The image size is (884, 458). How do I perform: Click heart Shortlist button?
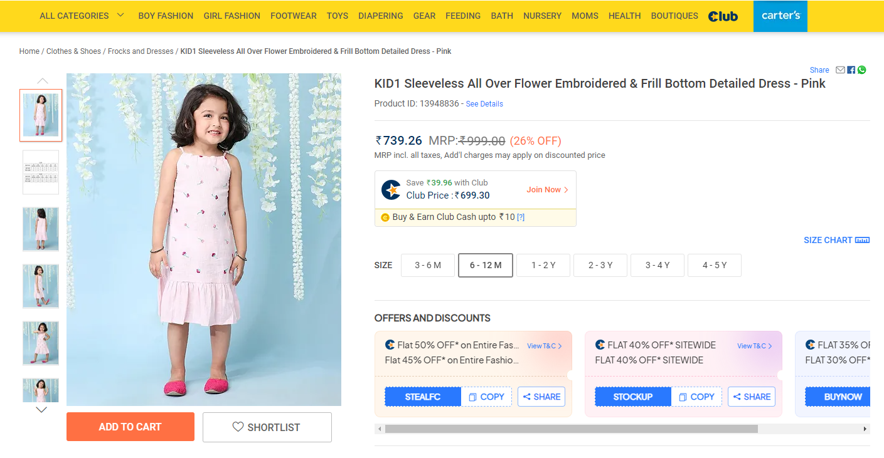pos(267,427)
